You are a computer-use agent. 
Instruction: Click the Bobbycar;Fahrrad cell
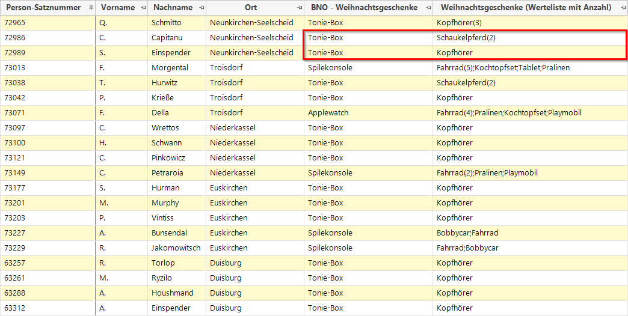(467, 233)
